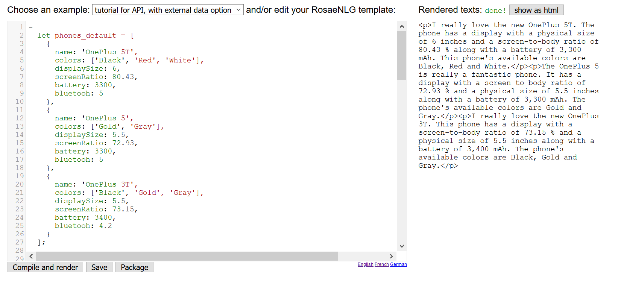Viewport: 618px width, 296px height.
Task: Save the current template
Action: (x=99, y=267)
